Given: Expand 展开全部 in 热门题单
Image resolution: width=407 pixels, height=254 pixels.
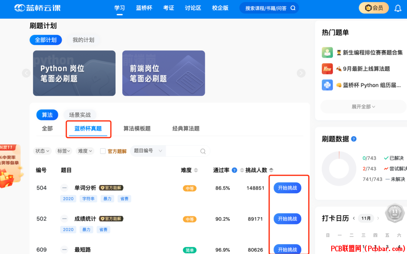Looking at the screenshot, I should 363,107.
